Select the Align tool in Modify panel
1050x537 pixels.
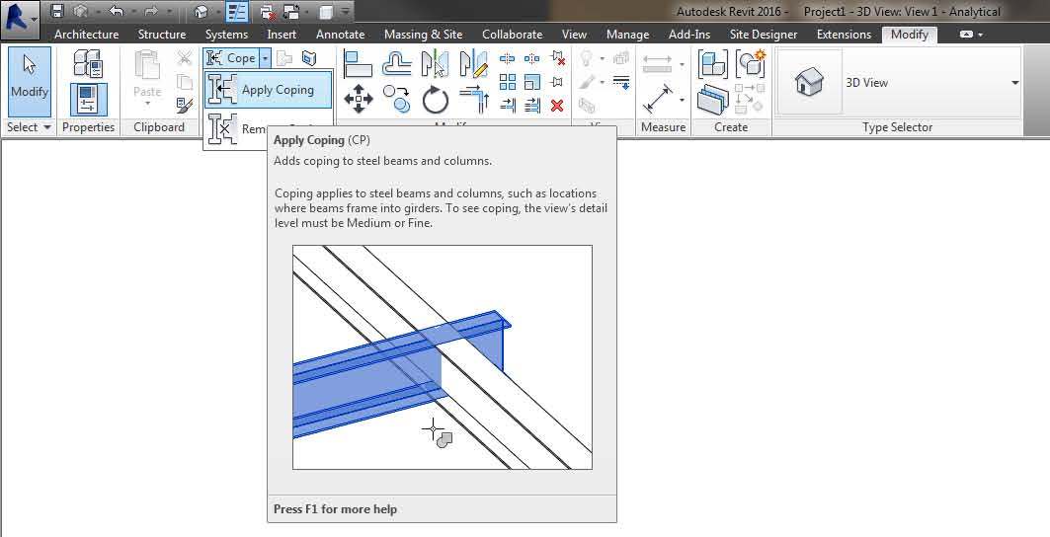point(358,64)
